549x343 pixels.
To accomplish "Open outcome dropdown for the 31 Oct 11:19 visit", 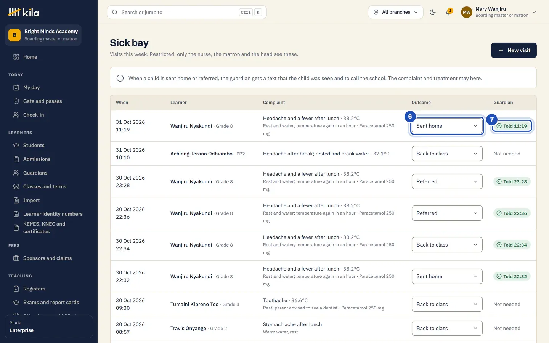I will tap(447, 126).
